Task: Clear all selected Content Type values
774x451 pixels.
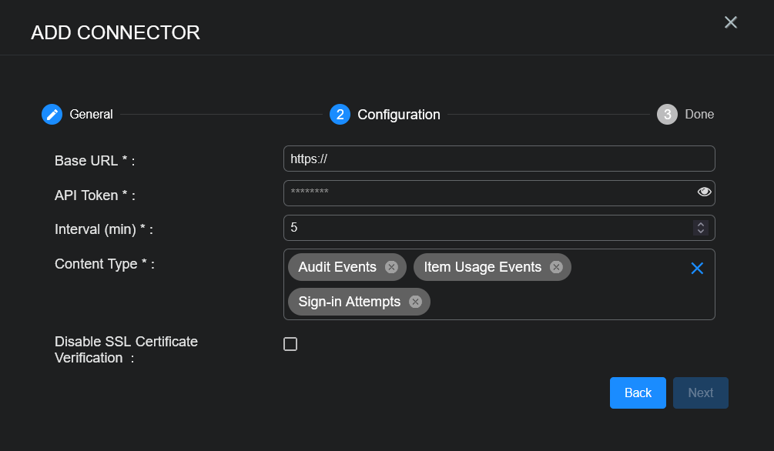Action: coord(697,268)
